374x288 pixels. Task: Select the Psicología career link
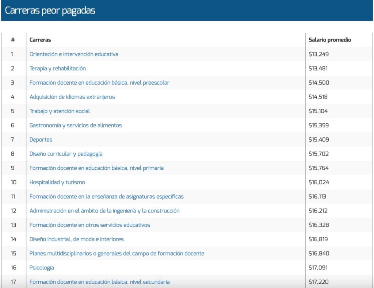point(42,268)
